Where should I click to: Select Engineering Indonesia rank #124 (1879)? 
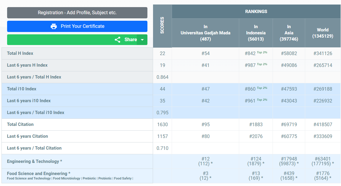click(256, 161)
